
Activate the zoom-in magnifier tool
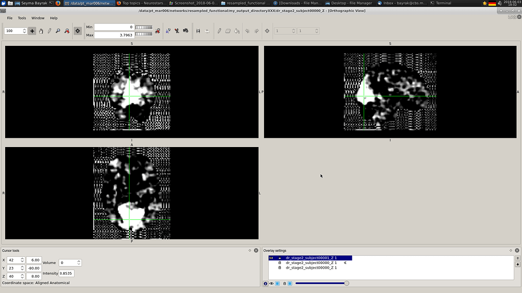[x=58, y=31]
